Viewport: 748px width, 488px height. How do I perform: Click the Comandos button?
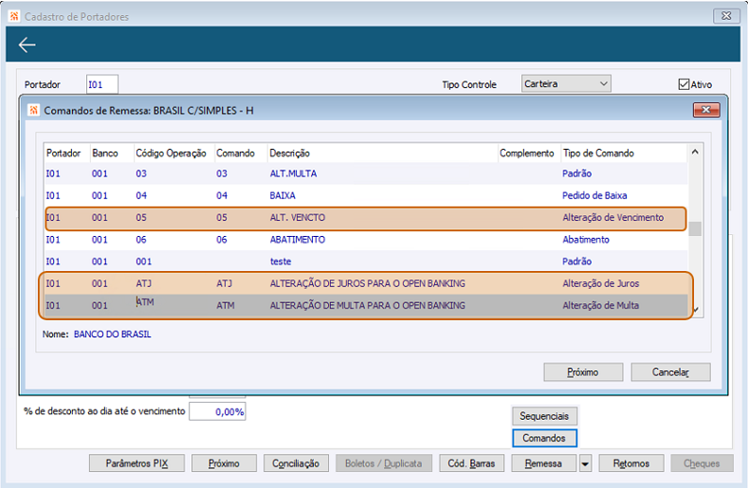544,438
